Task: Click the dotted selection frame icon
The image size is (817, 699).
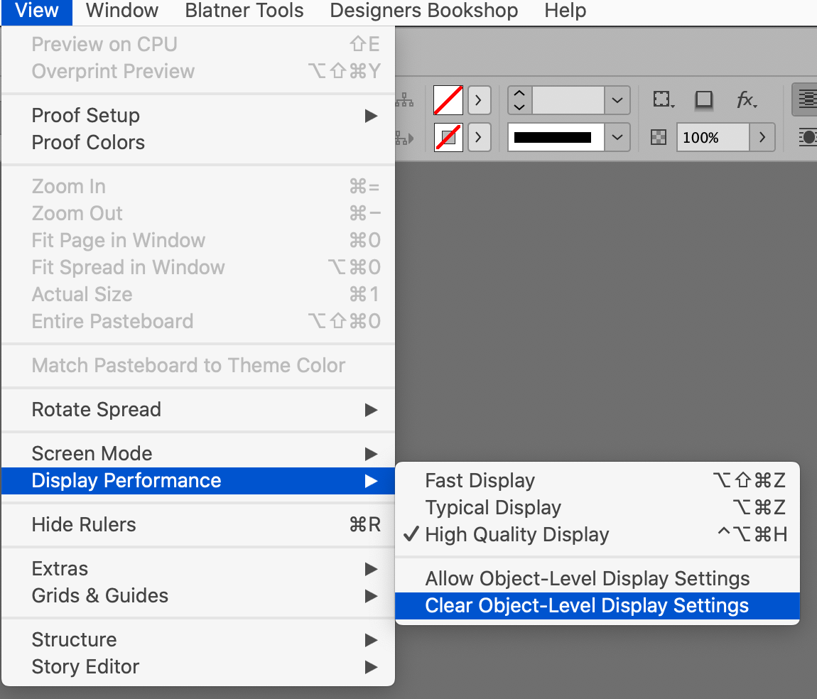Action: tap(662, 100)
